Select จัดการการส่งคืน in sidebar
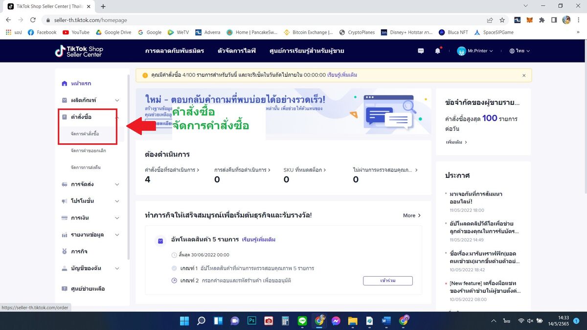587x330 pixels. tap(86, 167)
